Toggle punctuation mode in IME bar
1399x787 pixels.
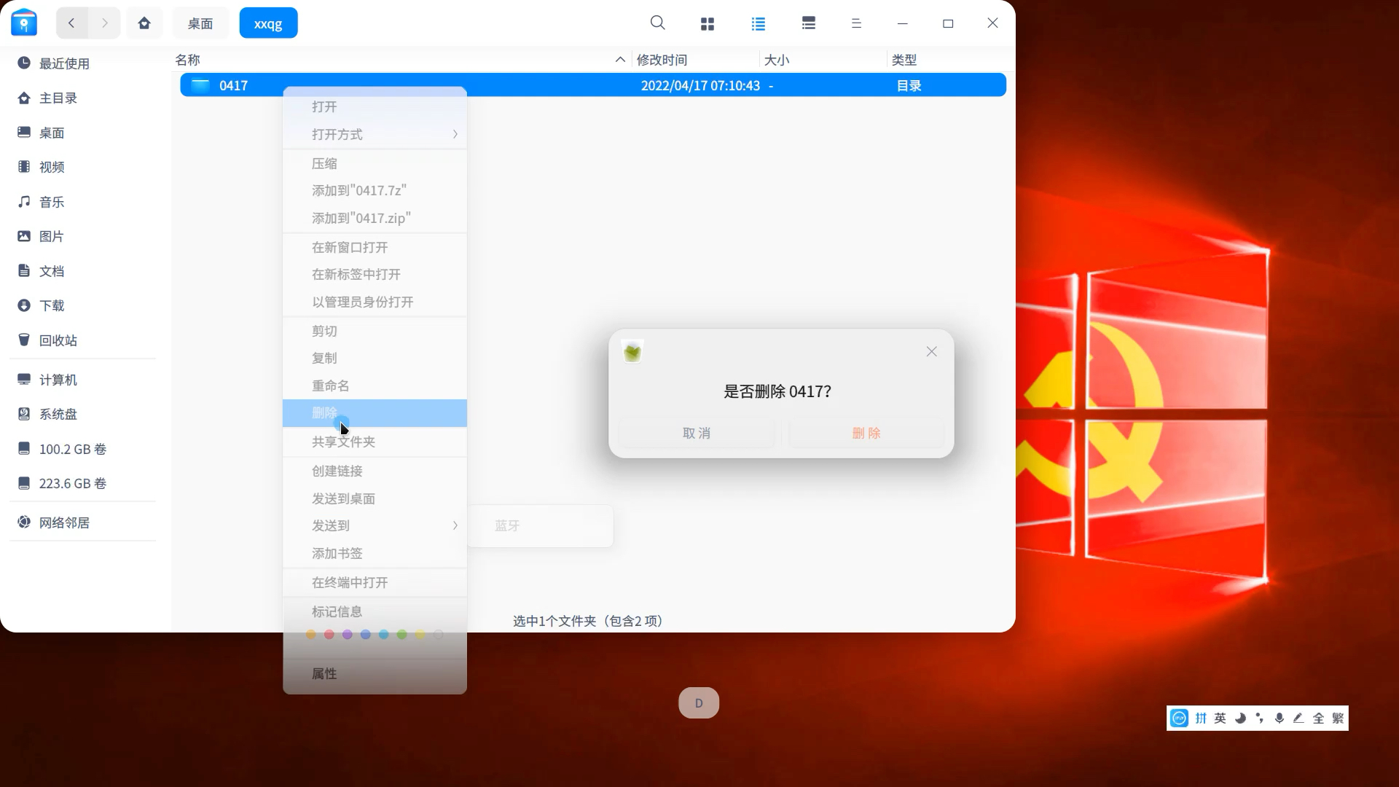coord(1260,719)
